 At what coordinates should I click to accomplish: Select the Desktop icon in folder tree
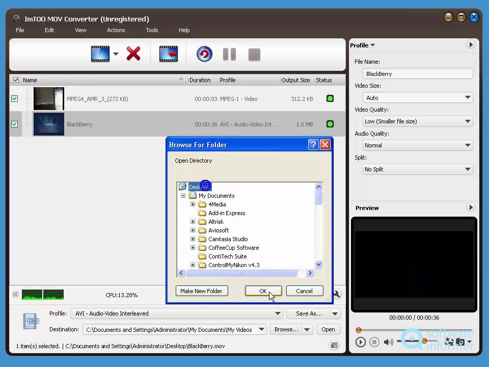coord(182,187)
